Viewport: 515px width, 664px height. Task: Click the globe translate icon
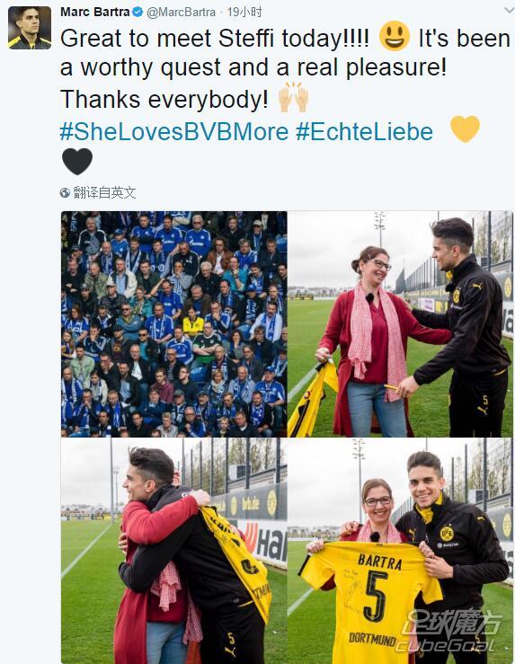[65, 193]
